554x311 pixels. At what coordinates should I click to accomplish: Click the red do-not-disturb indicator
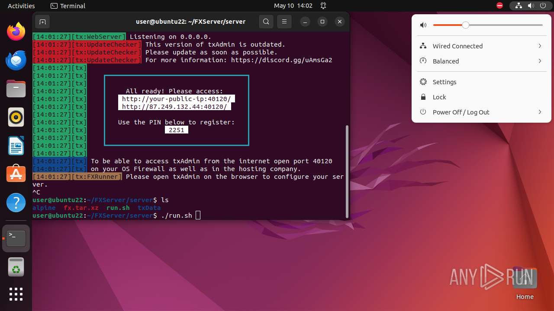tap(500, 6)
